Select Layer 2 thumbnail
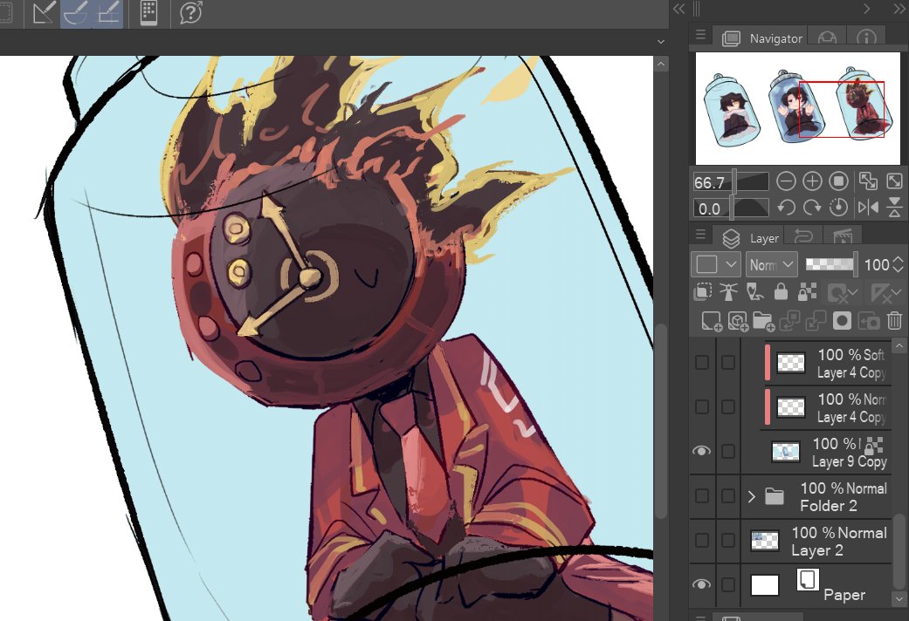 pos(764,541)
